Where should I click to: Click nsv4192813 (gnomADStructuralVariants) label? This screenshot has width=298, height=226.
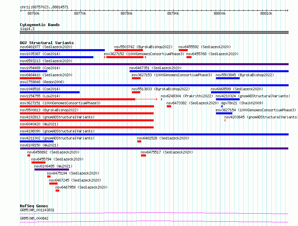(x=57, y=117)
